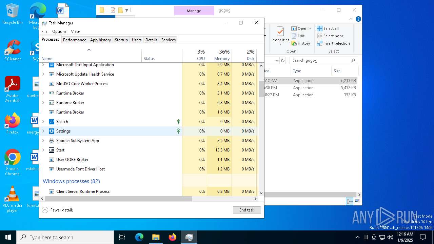Click the Task Manager horizontal scrollbar thumb
434x244 pixels.
(118, 199)
